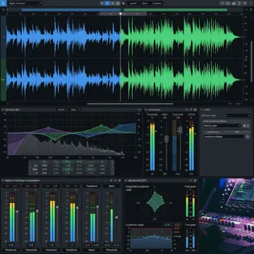Collapse the Dynamic EQ panel
This screenshot has height=254, width=254.
[x=3, y=109]
